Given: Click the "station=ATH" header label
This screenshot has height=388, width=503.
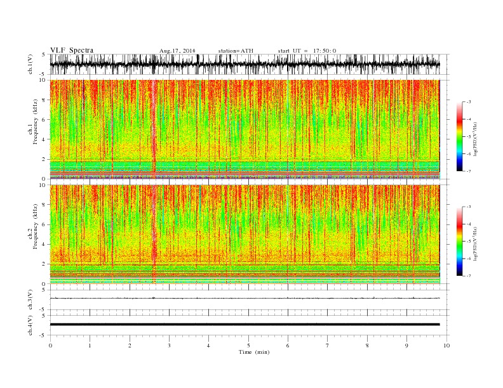Looking at the screenshot, I should (x=236, y=51).
